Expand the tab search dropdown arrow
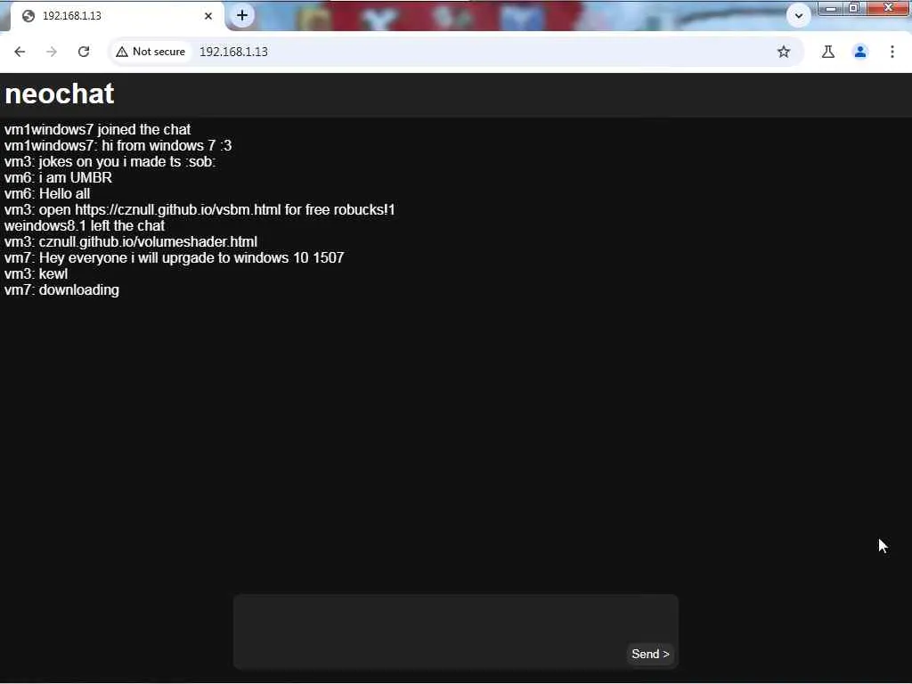912x684 pixels. [x=799, y=16]
